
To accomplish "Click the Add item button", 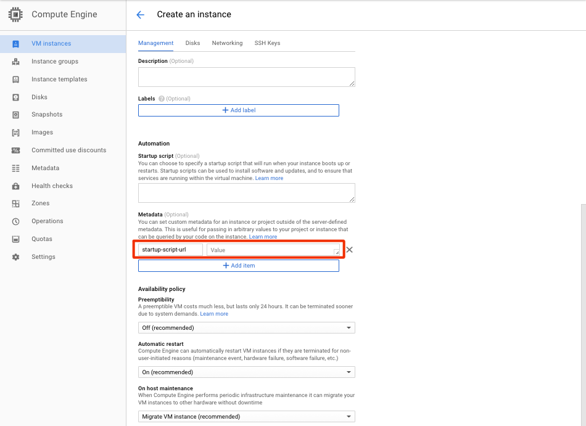I will coord(238,266).
